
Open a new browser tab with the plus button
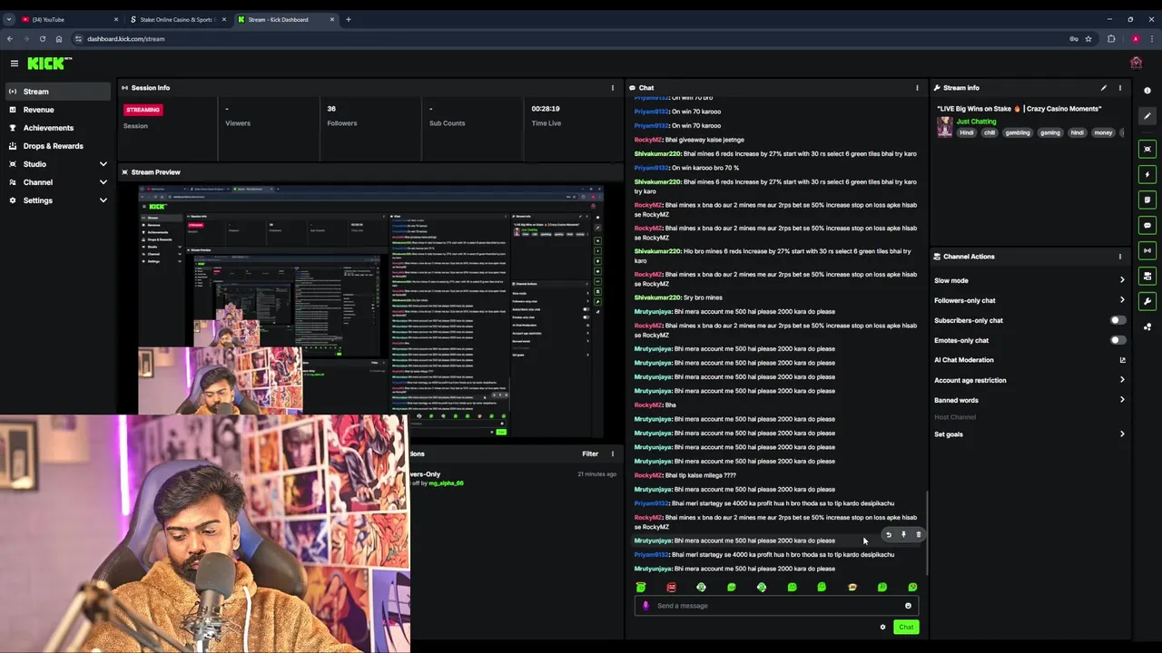click(348, 19)
